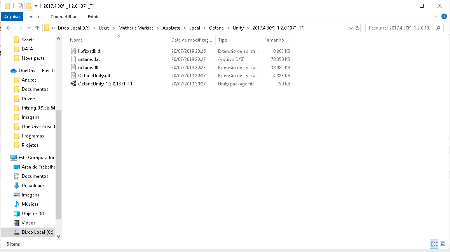Navigate to Local in breadcrumb path
450x252 pixels.
click(x=194, y=28)
